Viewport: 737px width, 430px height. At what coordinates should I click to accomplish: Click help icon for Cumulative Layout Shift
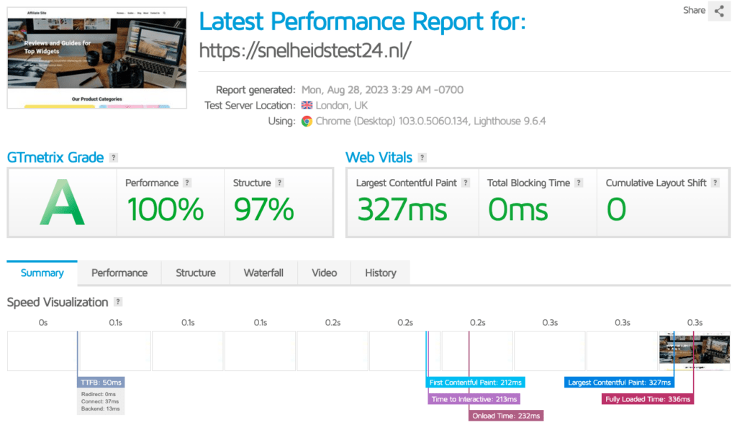[715, 183]
